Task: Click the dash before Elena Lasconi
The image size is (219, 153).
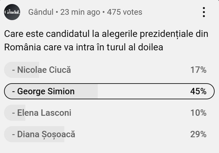Action: [13, 113]
